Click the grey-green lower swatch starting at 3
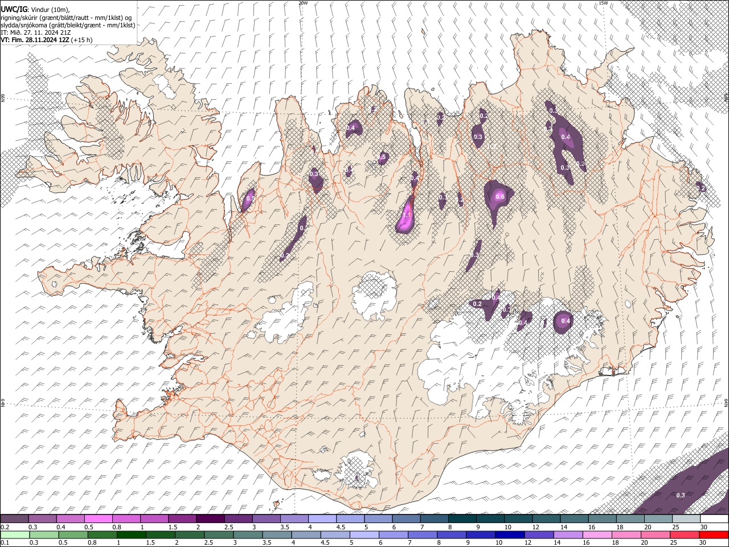Image resolution: width=729 pixels, height=547 pixels. pyautogui.click(x=248, y=534)
